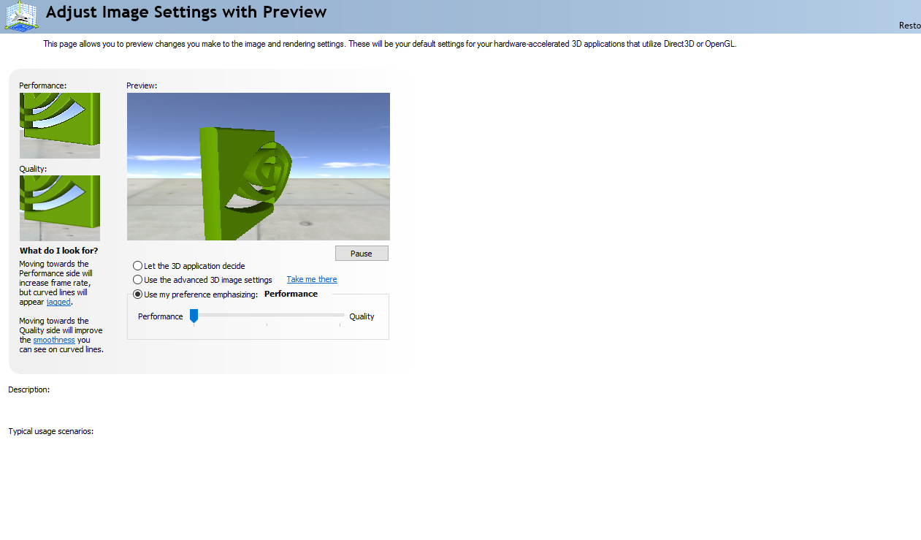Viewport: 921px width, 540px height.
Task: Click the 'Typical usage scenarios:' label
Action: 51,431
